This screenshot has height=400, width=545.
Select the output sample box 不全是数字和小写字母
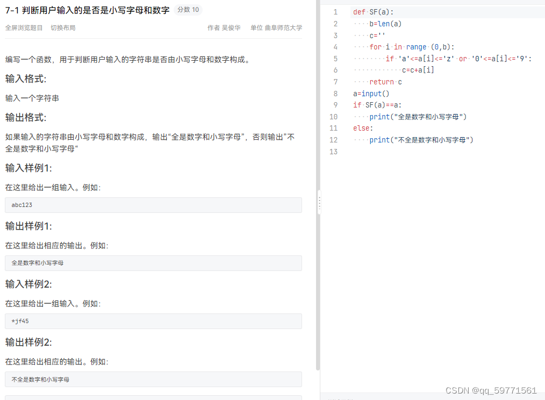coord(153,379)
